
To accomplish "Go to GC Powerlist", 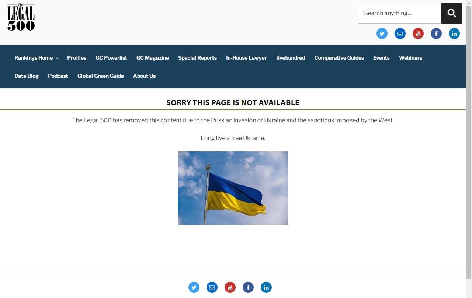I will point(111,58).
